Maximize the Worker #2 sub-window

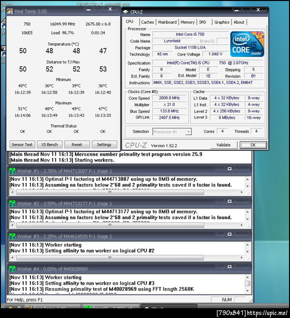click(230, 201)
